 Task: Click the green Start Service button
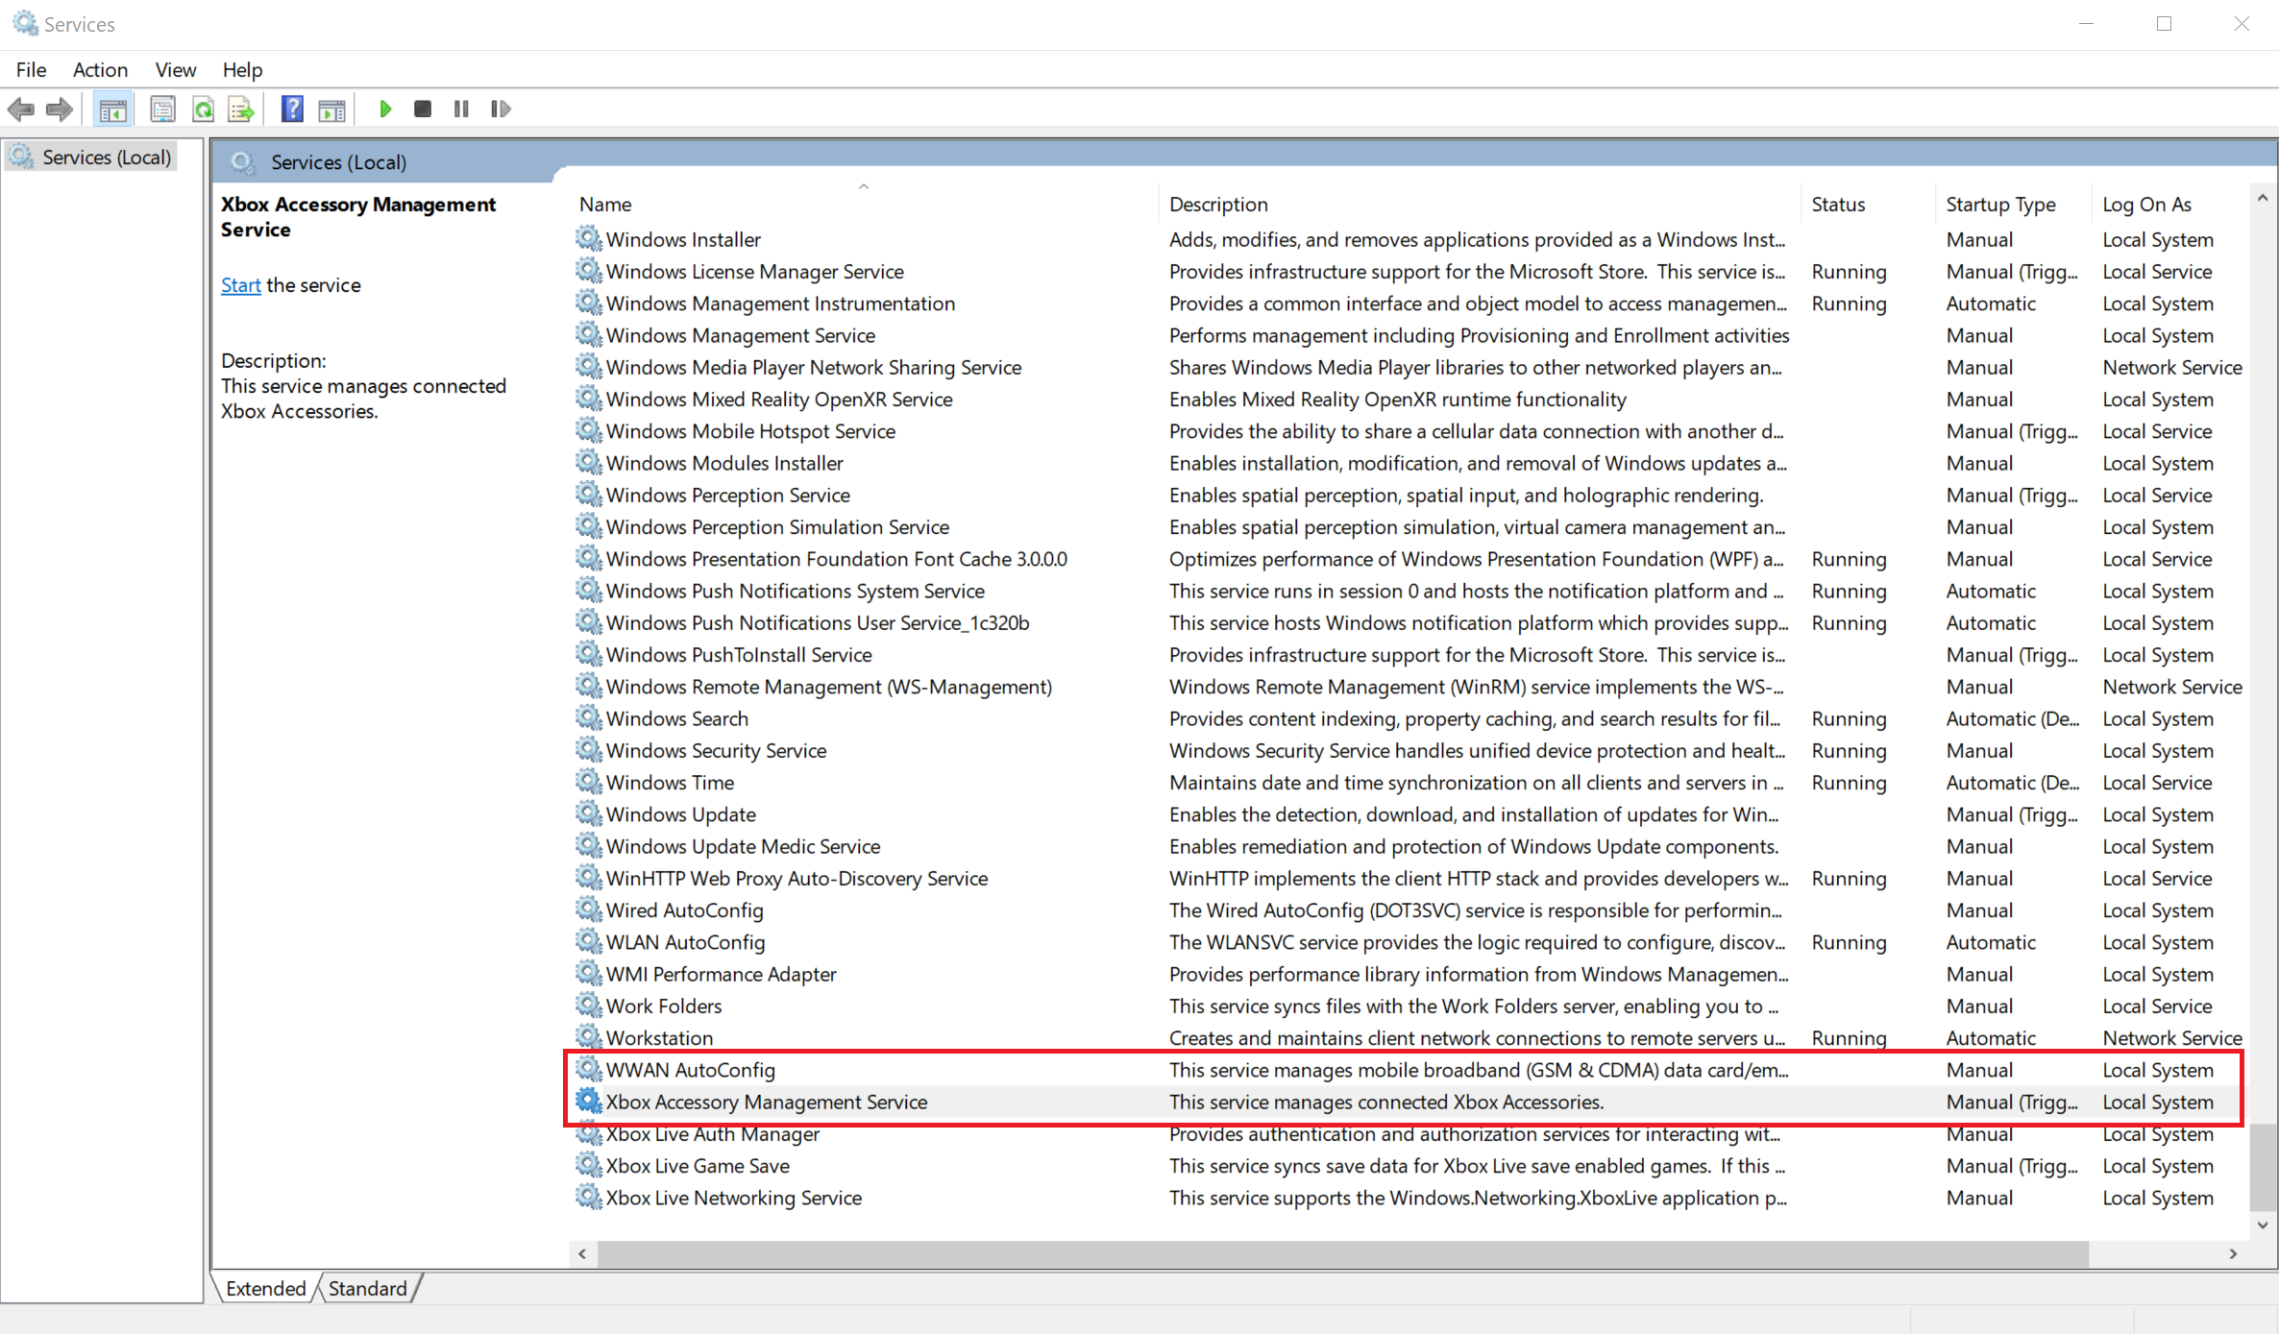click(385, 109)
